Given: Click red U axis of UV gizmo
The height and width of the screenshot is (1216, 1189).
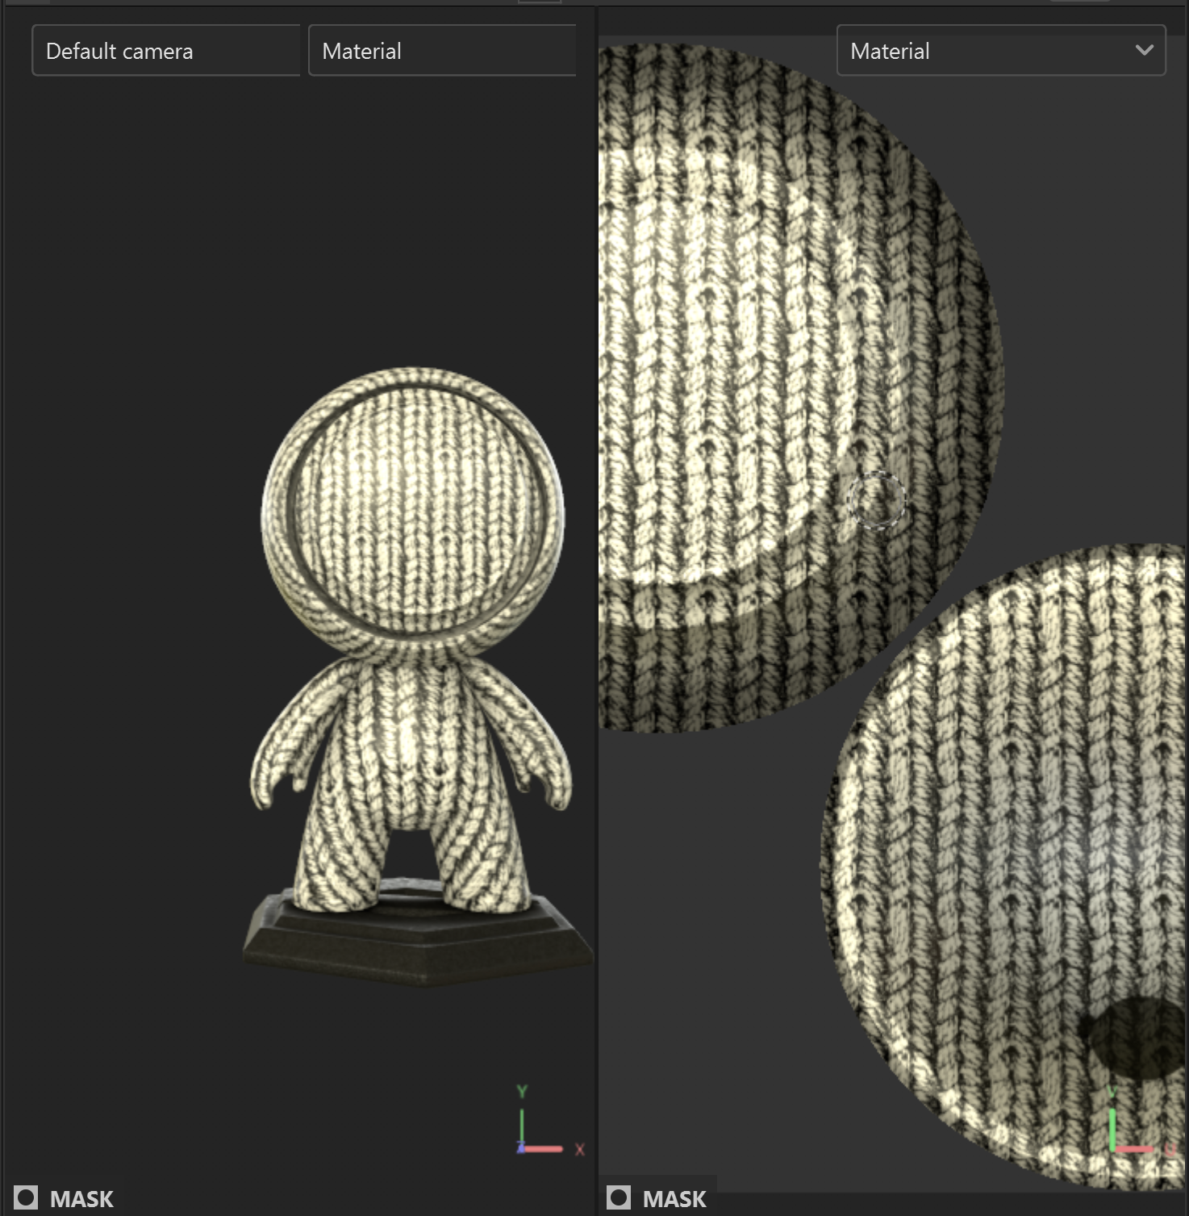Looking at the screenshot, I should 1139,1148.
